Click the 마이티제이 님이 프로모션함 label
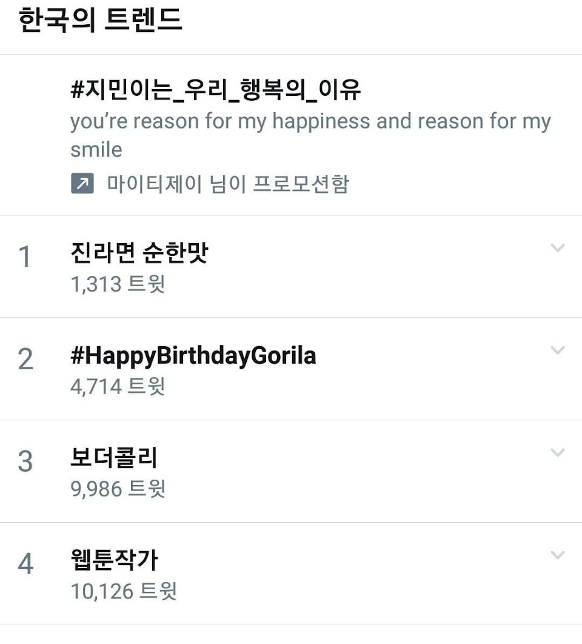Viewport: 582px width, 644px height. (x=228, y=184)
